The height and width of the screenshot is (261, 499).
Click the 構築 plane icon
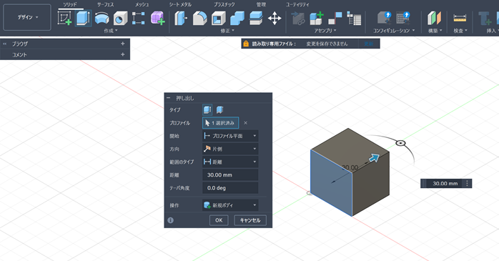[x=434, y=18]
